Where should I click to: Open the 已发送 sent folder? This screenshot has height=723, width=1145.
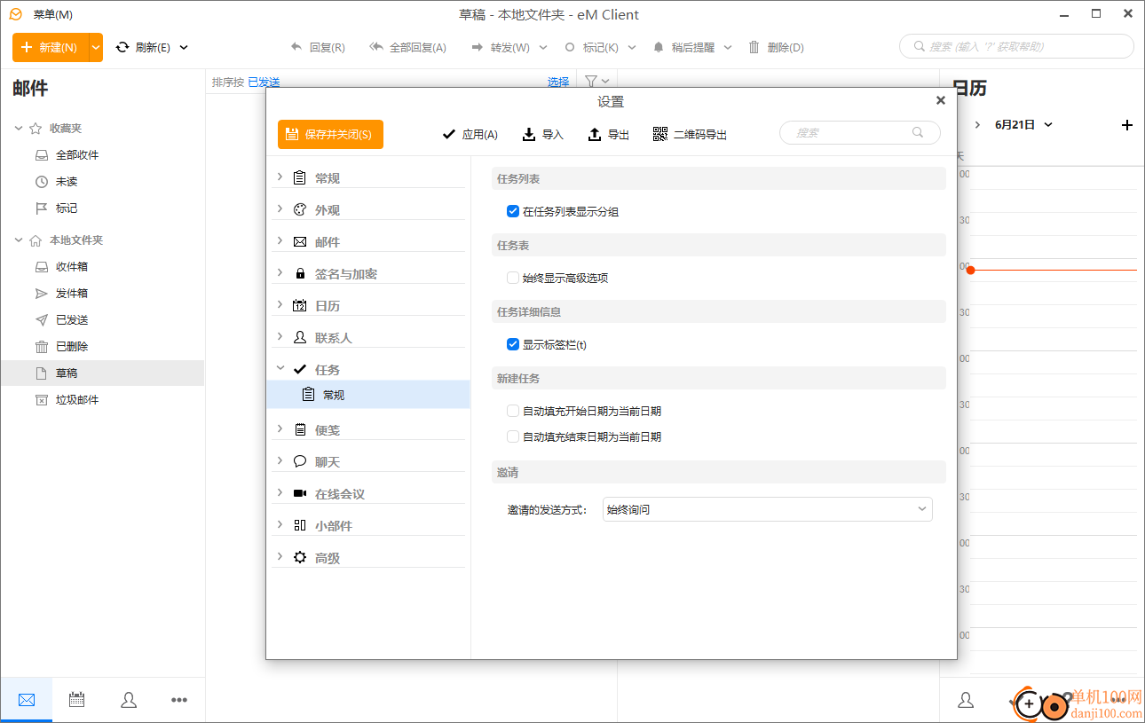click(x=72, y=319)
